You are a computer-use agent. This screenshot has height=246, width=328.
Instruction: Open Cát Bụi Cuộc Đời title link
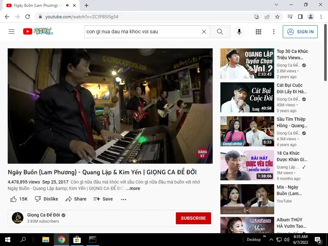[x=291, y=88]
